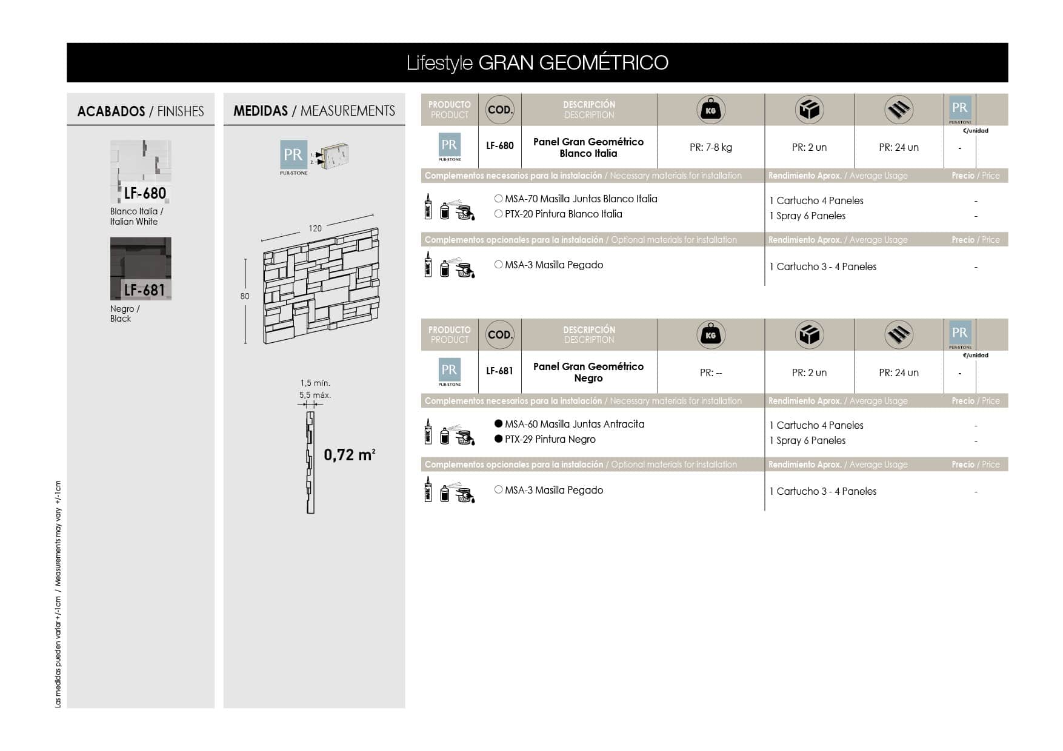Click the 5,5 máx. thickness label
Viewport: 1063px width, 751px height.
click(315, 395)
